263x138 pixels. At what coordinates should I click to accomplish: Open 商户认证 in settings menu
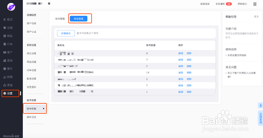pyautogui.click(x=32, y=32)
